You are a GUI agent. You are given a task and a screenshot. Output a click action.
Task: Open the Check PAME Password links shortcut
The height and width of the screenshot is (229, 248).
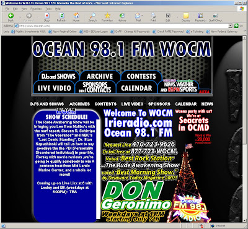click(168, 32)
